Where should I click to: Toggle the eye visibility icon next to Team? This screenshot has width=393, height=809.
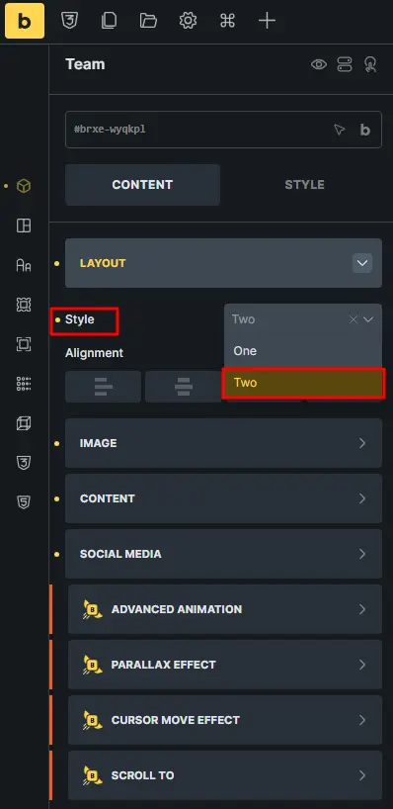[x=319, y=64]
